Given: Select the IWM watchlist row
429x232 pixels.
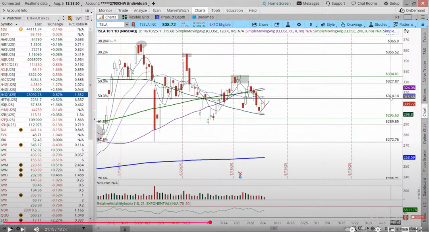Looking at the screenshot, I should pos(44,165).
